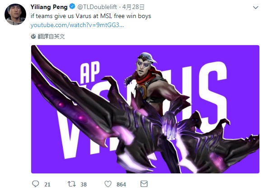The width and height of the screenshot is (263, 191).
Task: Click the white AP lettering on the thumbnail
Action: click(90, 73)
